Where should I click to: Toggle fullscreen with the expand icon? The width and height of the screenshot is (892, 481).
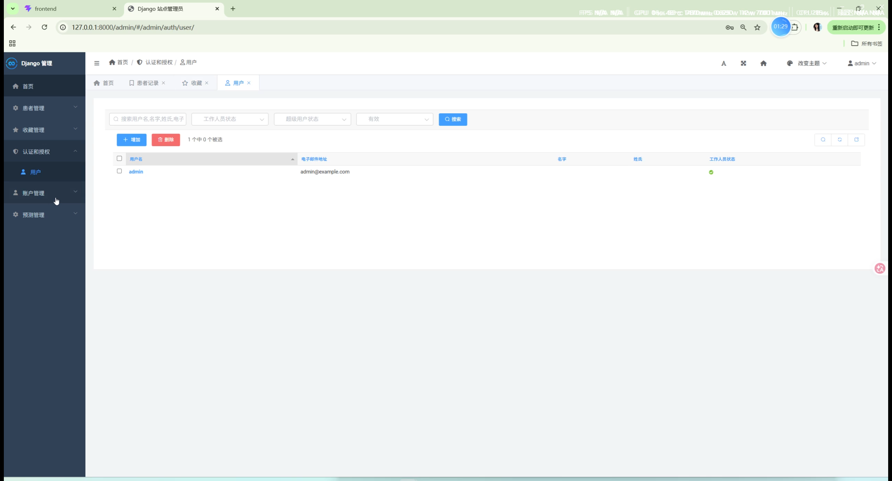743,63
